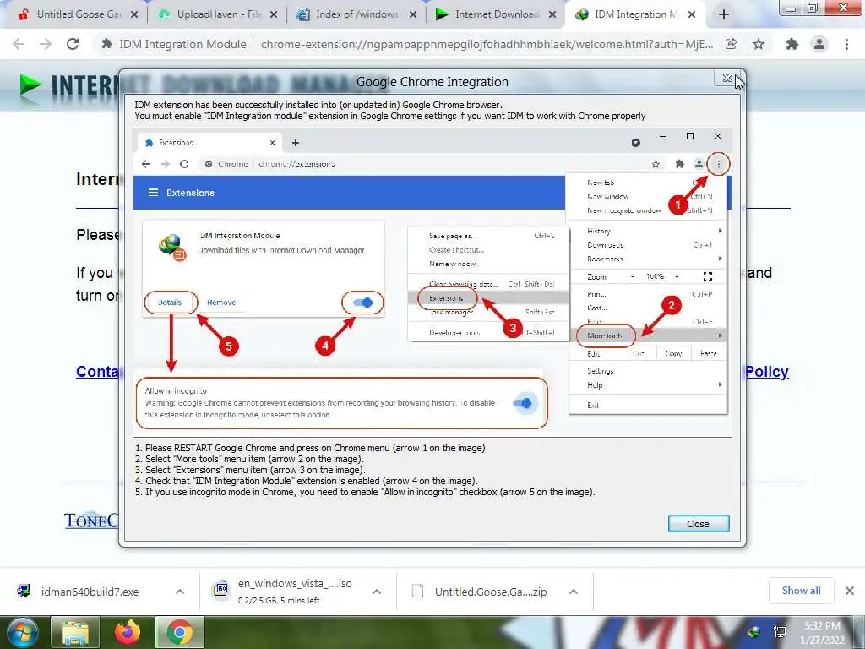The image size is (865, 649).
Task: Expand options for idman640build7.exe download
Action: pos(180,592)
